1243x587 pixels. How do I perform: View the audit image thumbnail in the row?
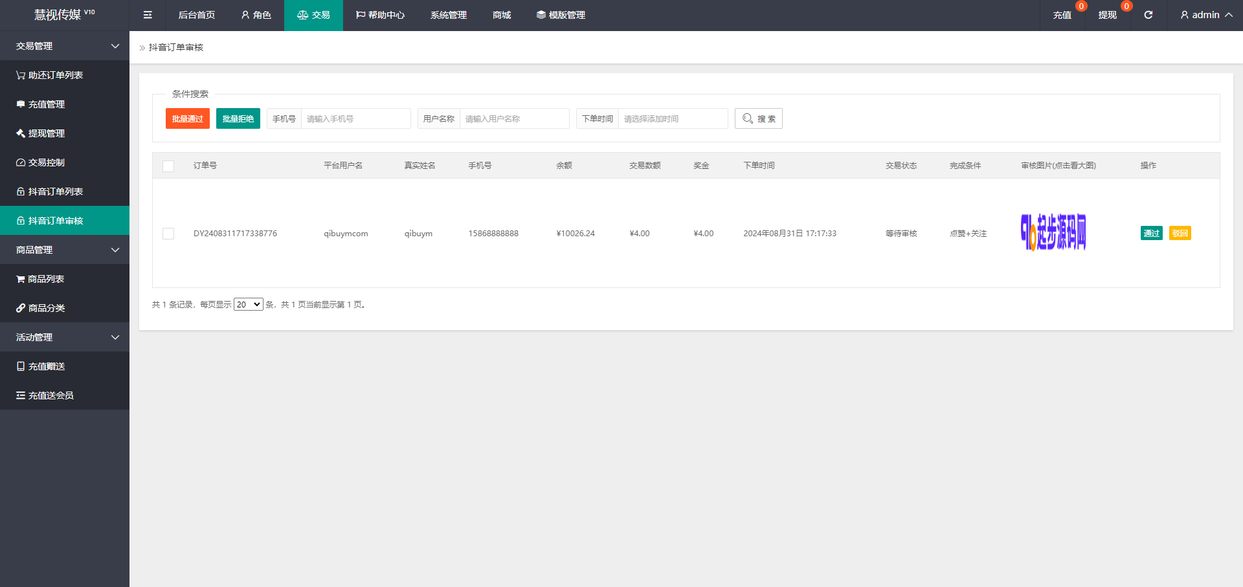point(1053,232)
